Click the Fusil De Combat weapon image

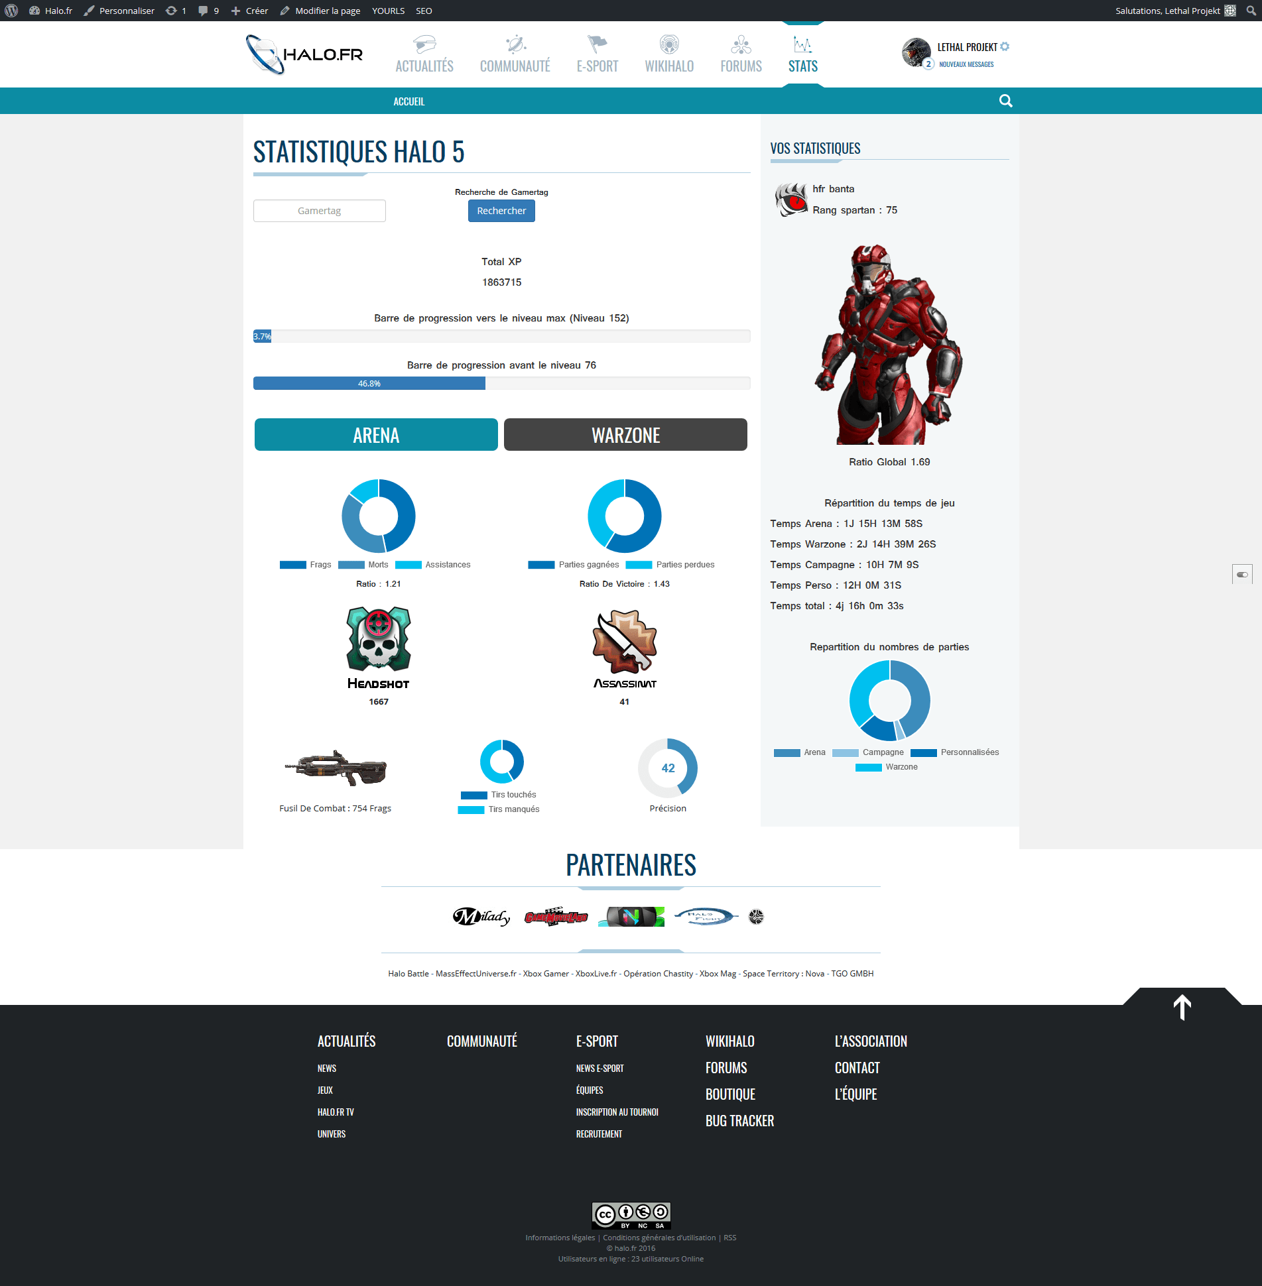click(x=336, y=768)
